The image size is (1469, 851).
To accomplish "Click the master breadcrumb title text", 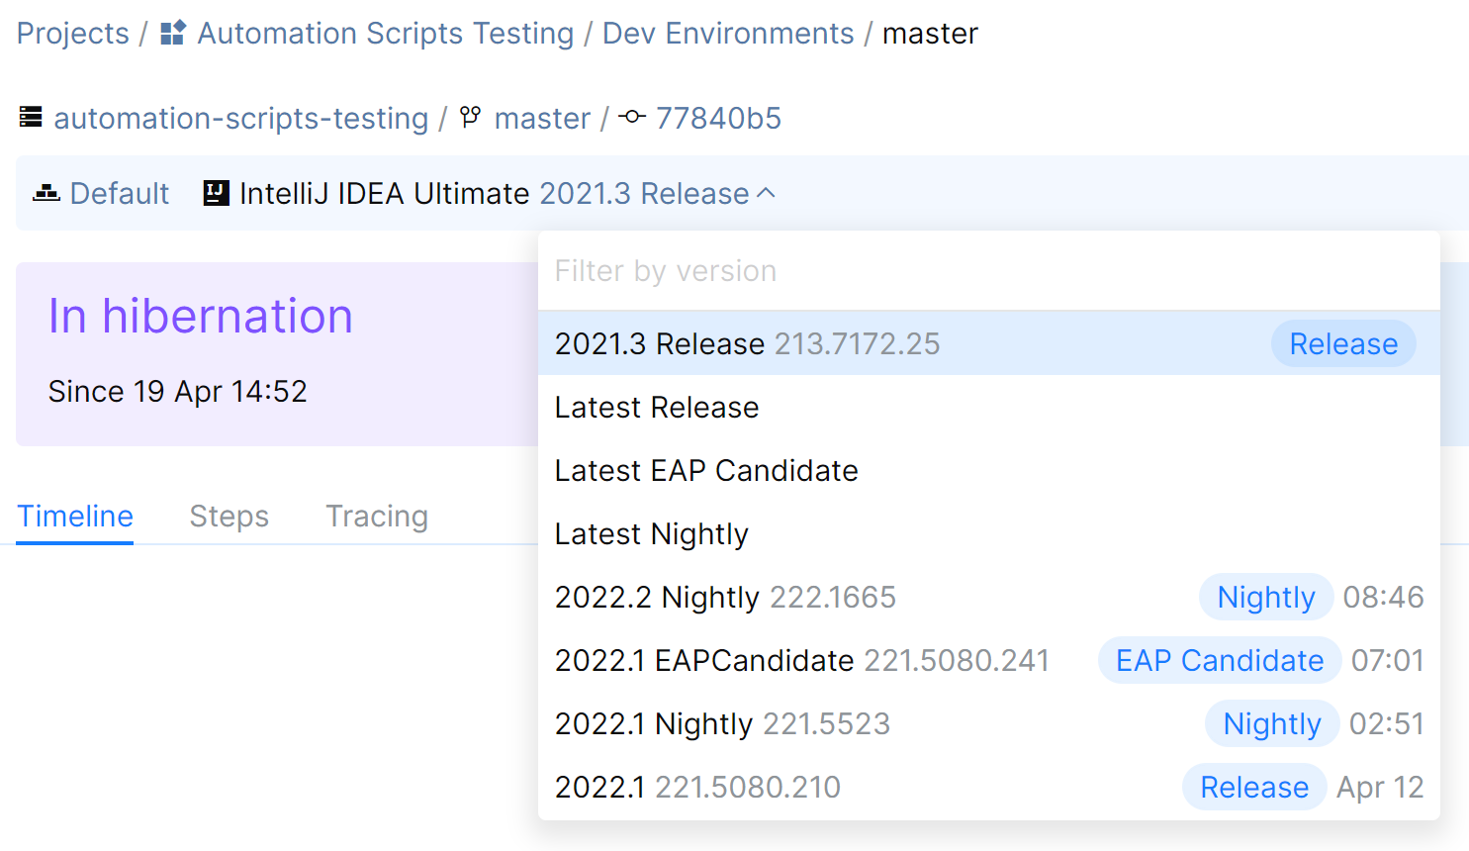I will [930, 33].
